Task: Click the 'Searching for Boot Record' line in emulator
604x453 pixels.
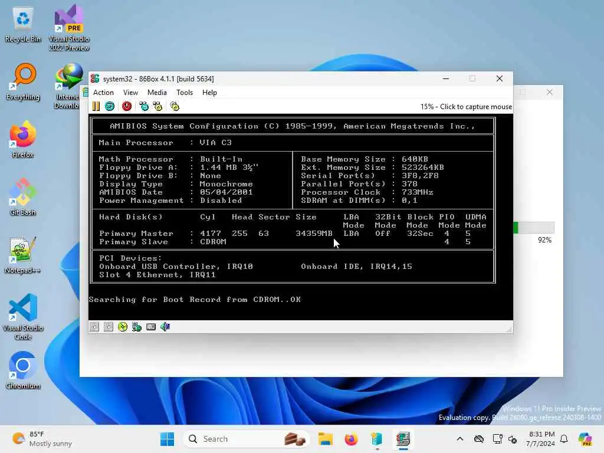Action: coord(195,299)
